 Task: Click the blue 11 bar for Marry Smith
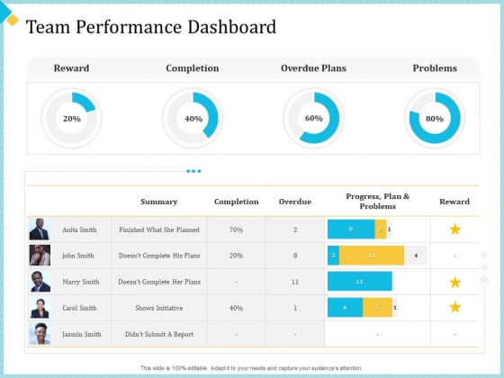click(360, 281)
